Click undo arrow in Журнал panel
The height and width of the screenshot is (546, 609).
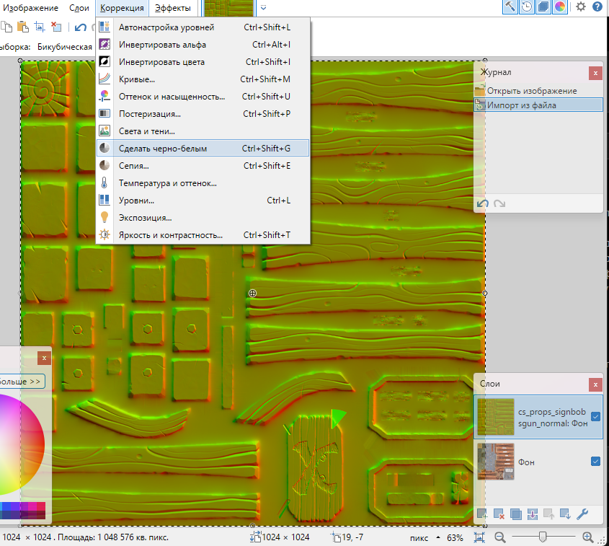click(x=483, y=203)
